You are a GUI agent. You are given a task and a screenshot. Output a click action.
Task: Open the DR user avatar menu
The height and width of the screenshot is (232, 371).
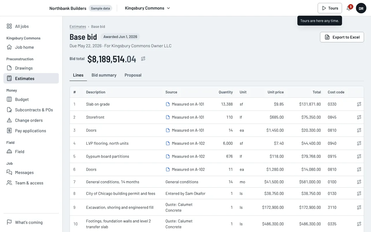coord(361,8)
